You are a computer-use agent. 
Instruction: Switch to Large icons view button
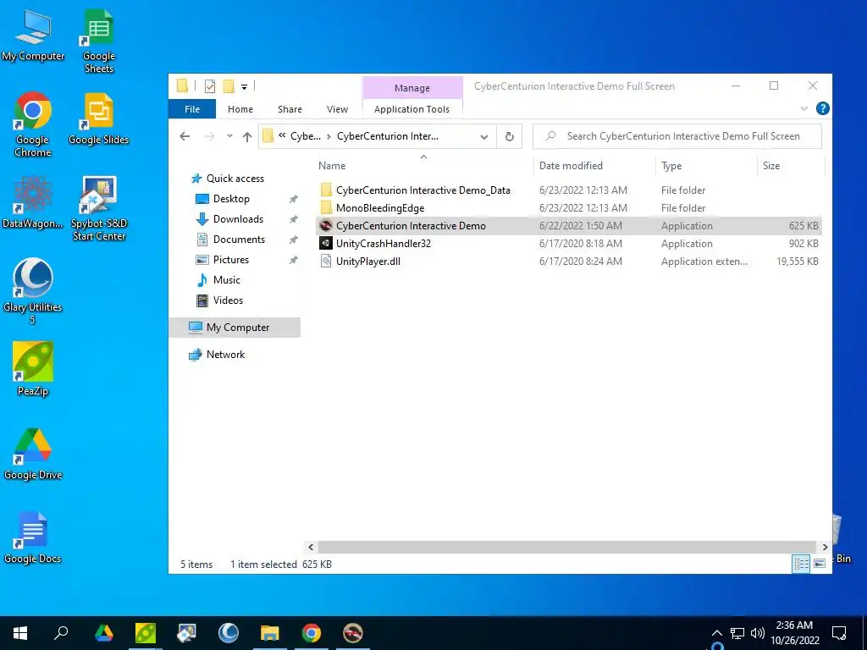[820, 564]
